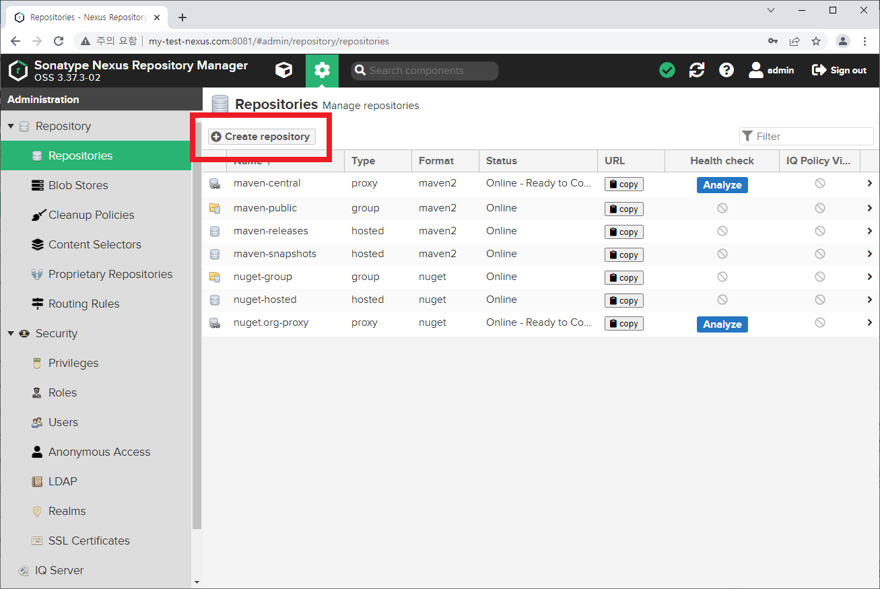
Task: Sort by the Type column header
Action: pos(378,161)
